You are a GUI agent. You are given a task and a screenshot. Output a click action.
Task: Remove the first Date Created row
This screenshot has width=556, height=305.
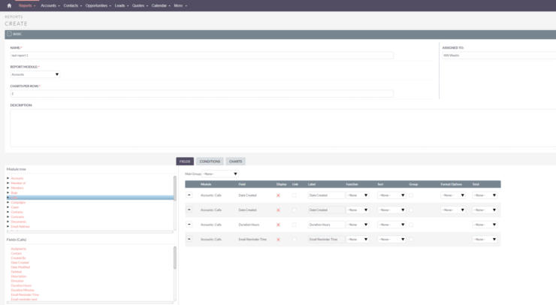click(x=189, y=195)
